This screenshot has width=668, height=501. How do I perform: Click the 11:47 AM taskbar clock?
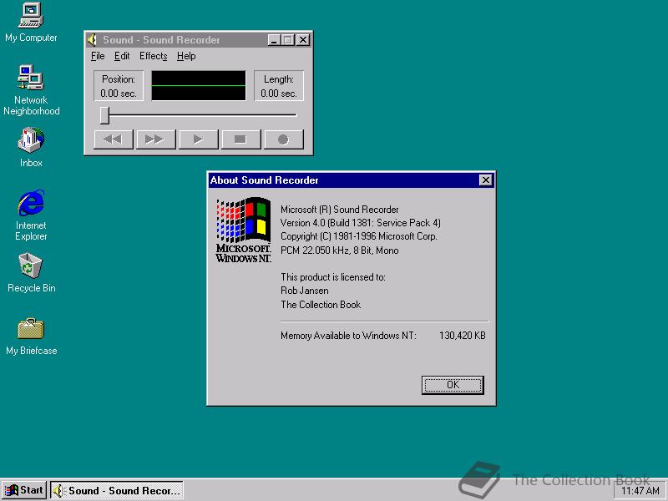click(x=640, y=491)
